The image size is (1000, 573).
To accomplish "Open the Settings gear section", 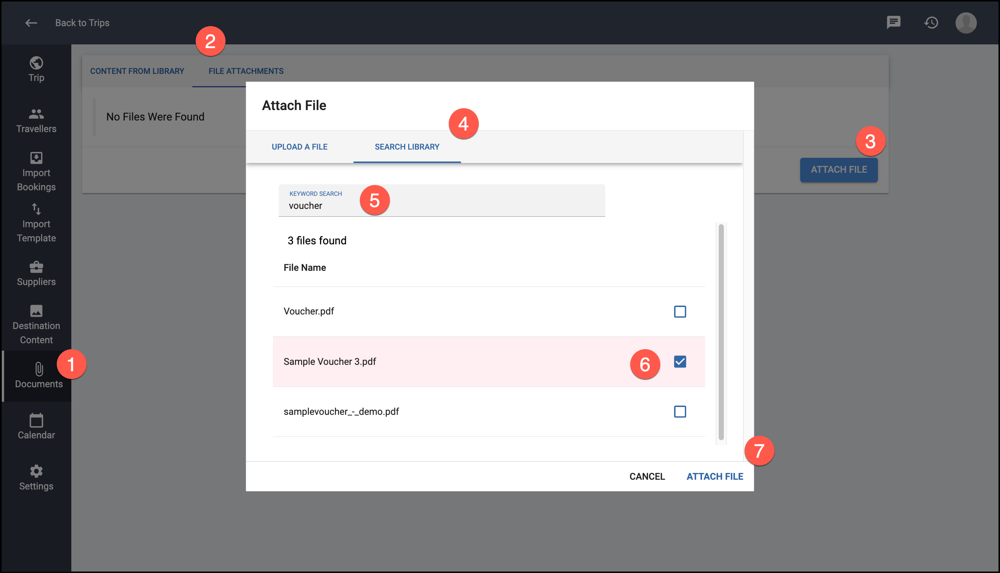I will coord(36,478).
